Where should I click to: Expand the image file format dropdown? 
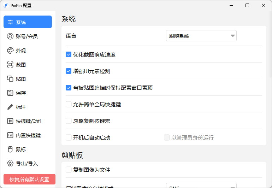point(201,186)
